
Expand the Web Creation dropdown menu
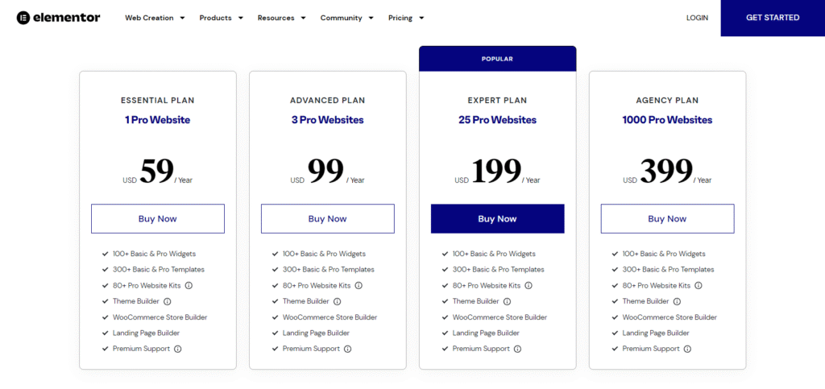click(155, 18)
